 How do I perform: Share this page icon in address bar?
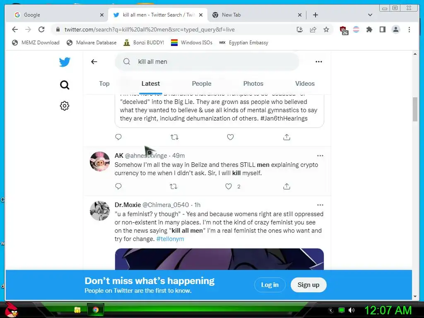click(313, 29)
